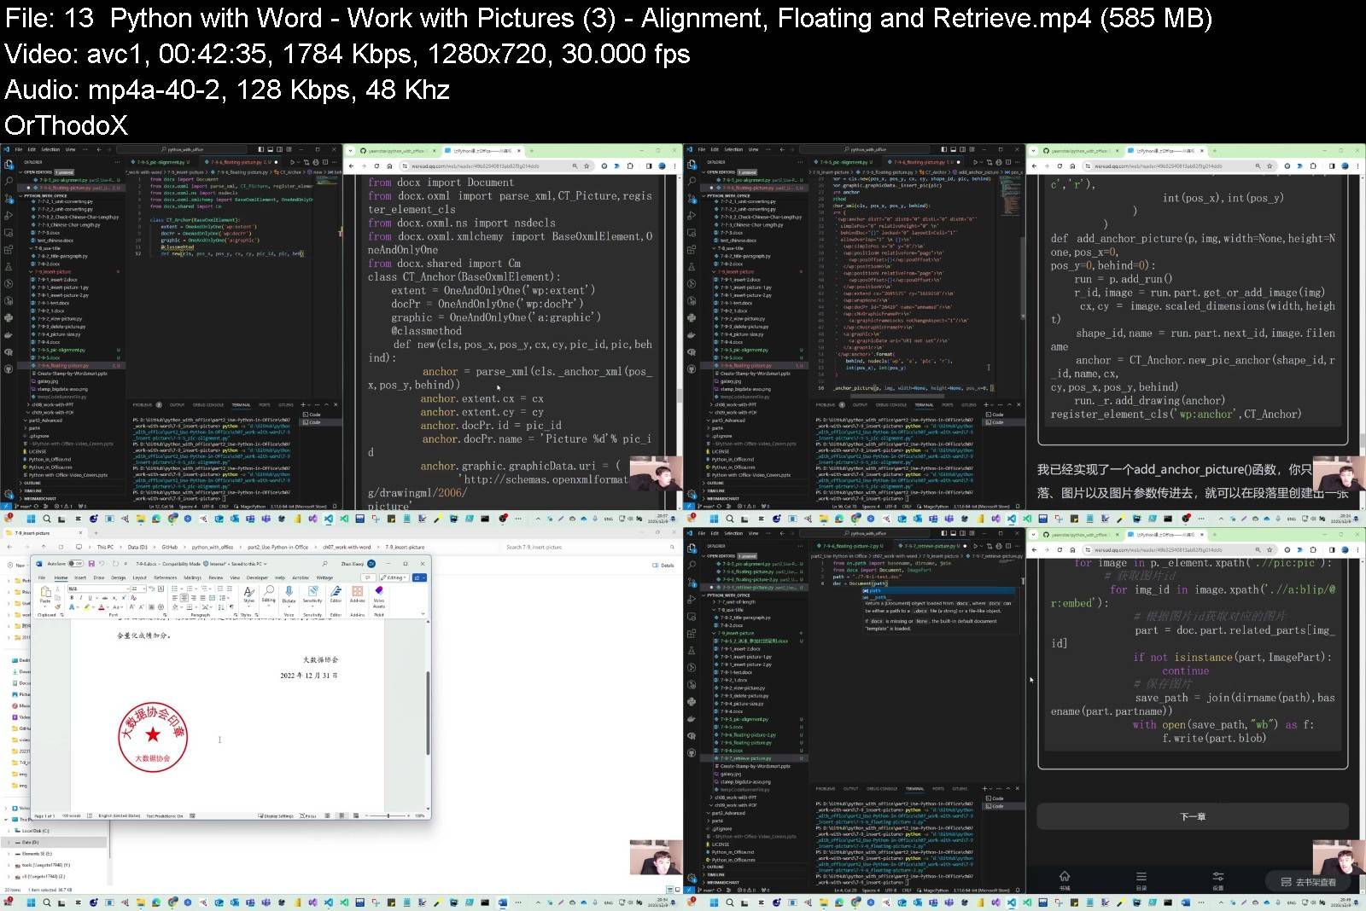The image size is (1366, 911).
Task: Open terminal launch profile dropdown arrow
Action: (x=990, y=788)
